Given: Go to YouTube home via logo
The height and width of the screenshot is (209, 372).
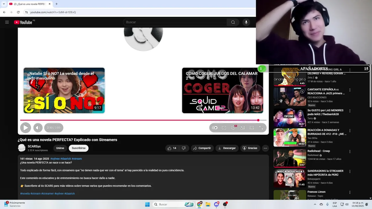Looking at the screenshot, I should (x=23, y=22).
